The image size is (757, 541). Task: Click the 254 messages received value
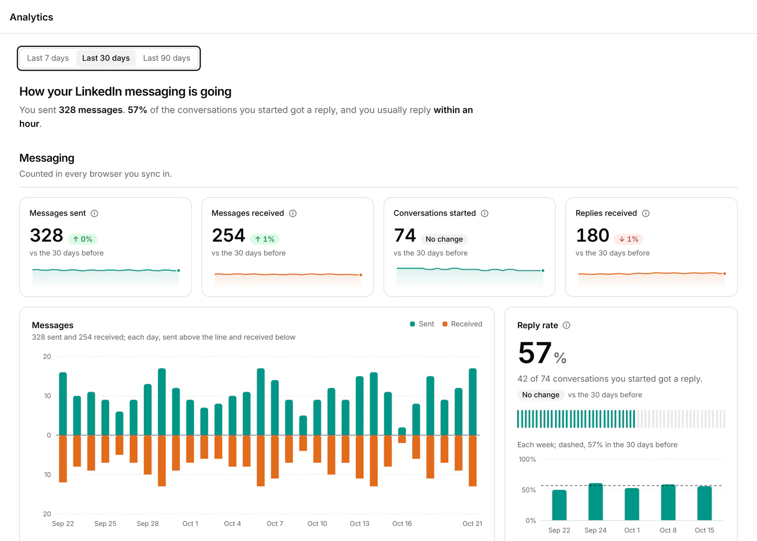click(229, 236)
